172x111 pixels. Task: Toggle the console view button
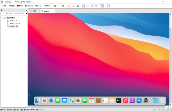(x=102, y=6)
